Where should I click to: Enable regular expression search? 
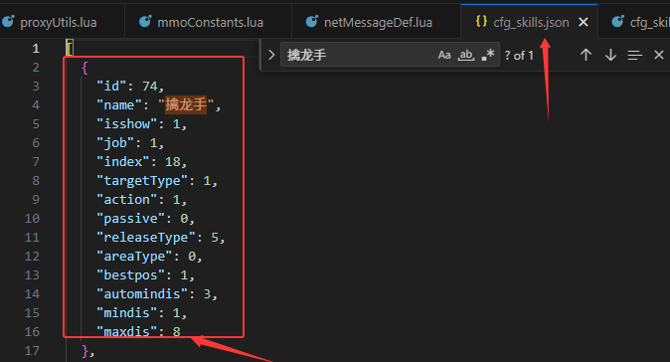(488, 55)
